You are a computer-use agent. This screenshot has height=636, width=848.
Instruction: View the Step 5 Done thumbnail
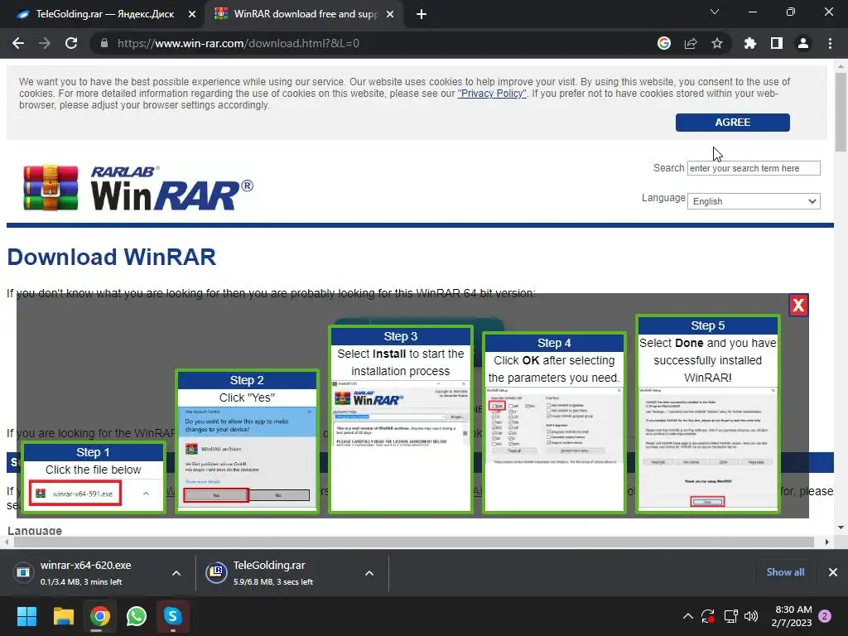coord(708,414)
